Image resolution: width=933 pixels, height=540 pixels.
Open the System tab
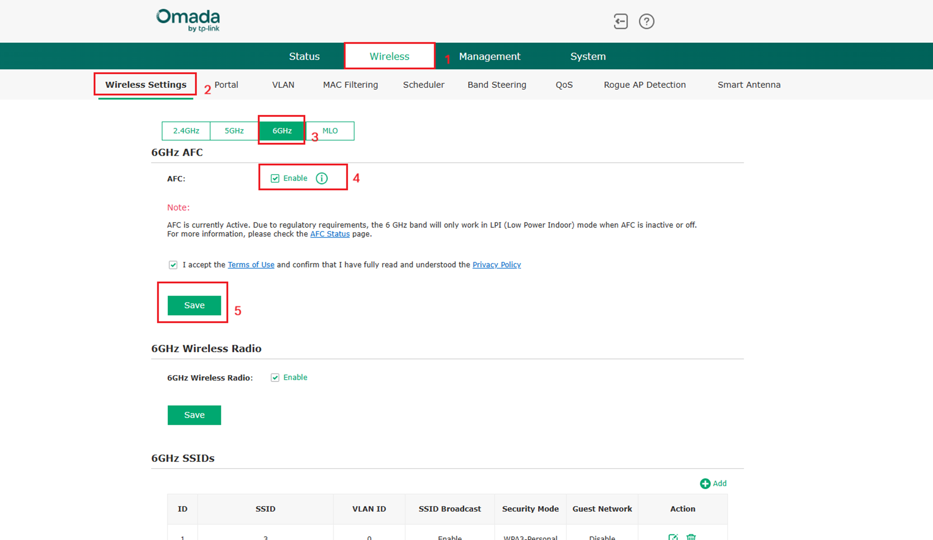(x=588, y=57)
